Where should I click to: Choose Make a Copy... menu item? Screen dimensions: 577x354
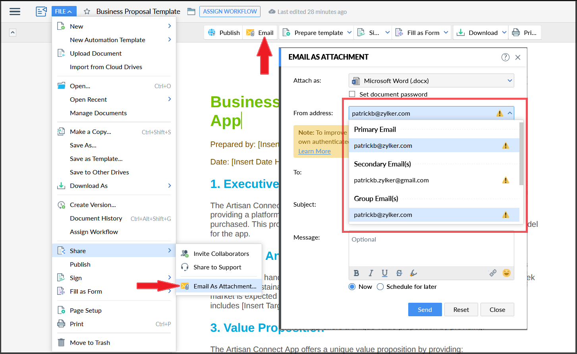pyautogui.click(x=114, y=132)
